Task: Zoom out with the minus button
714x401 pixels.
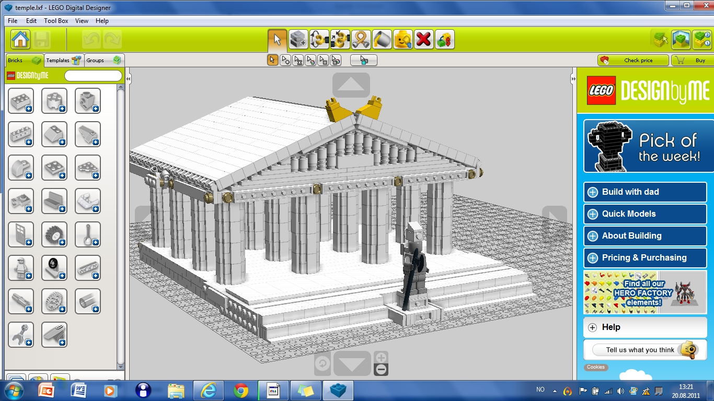Action: click(x=382, y=370)
